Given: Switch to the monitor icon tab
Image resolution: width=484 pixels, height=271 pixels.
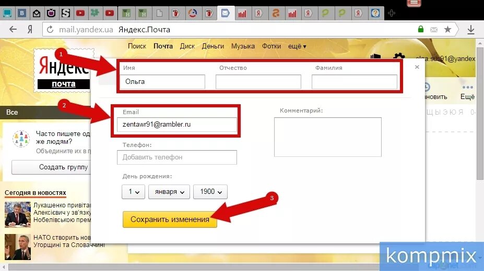Looking at the screenshot, I should tap(7, 13).
